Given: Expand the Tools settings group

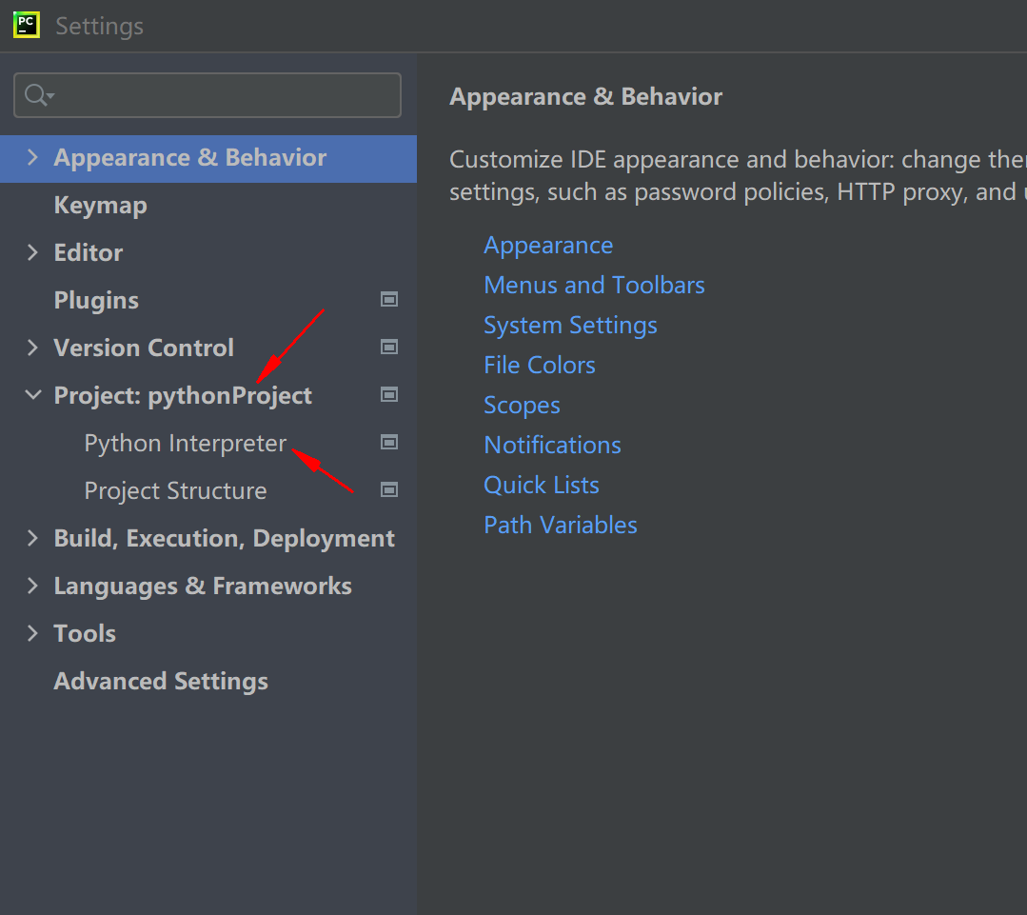Looking at the screenshot, I should [x=33, y=634].
